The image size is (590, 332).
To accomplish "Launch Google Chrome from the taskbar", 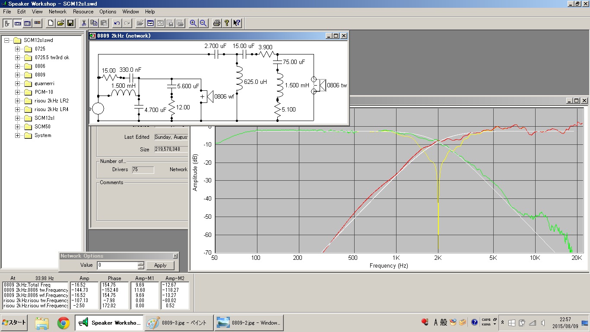I will coord(63,322).
